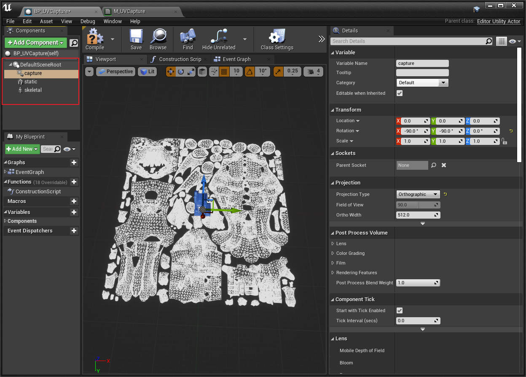
Task: Open the Projection Type dropdown
Action: [x=418, y=194]
